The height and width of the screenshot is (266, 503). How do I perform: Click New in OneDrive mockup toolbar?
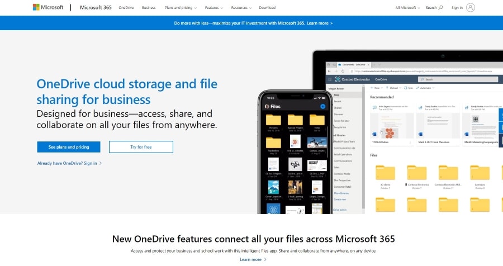pyautogui.click(x=376, y=88)
